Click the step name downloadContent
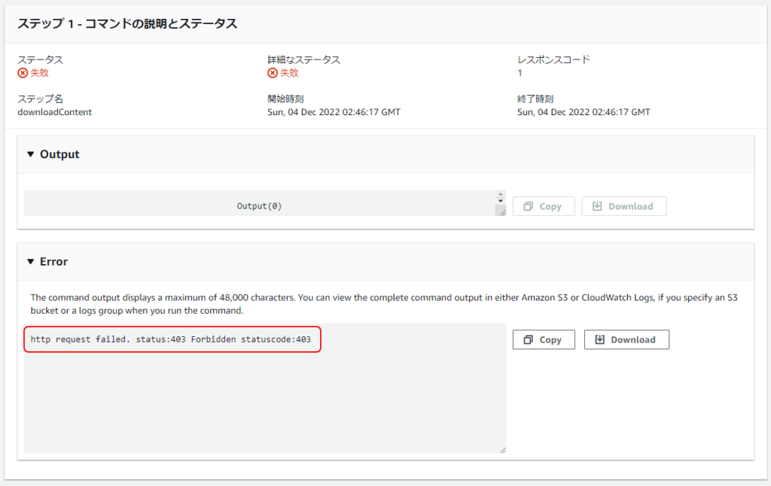 54,112
